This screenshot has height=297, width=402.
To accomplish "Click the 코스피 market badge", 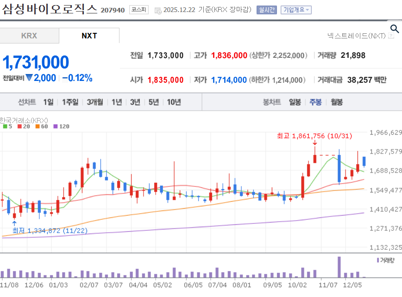I will tap(138, 10).
